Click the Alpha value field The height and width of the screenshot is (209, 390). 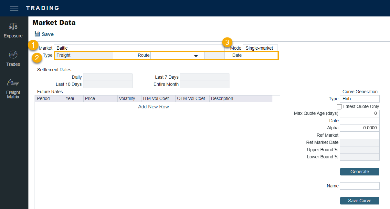[359, 128]
